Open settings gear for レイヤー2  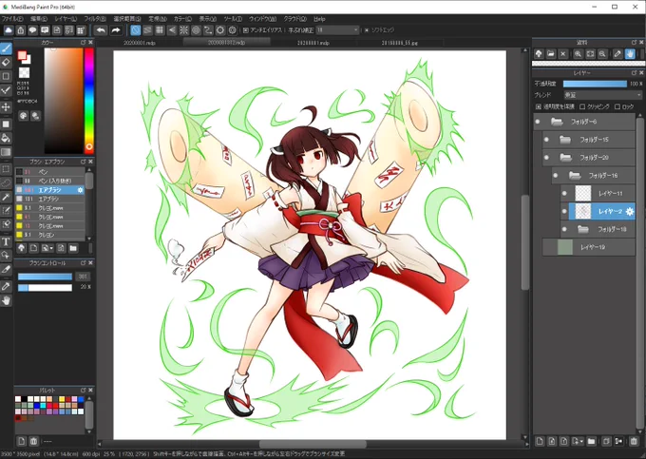click(630, 211)
